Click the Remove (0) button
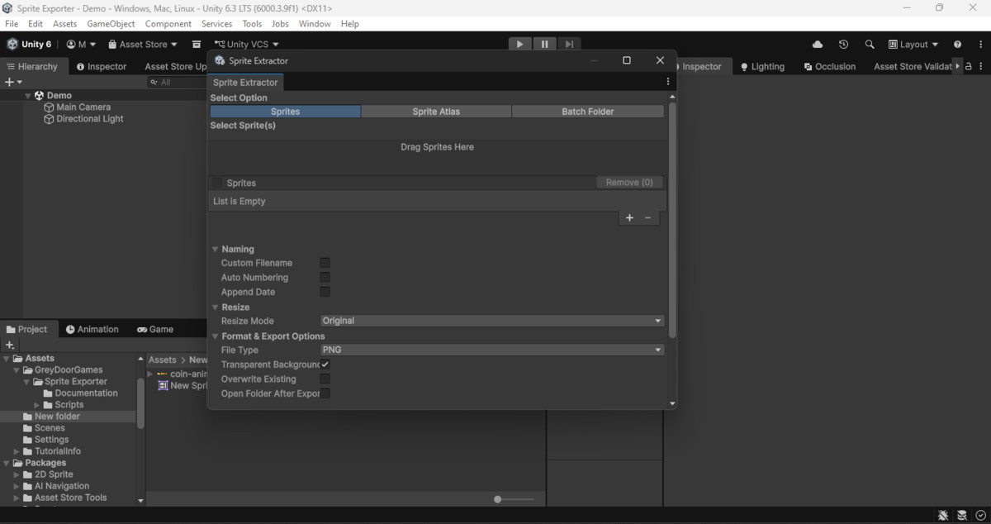 pos(629,183)
